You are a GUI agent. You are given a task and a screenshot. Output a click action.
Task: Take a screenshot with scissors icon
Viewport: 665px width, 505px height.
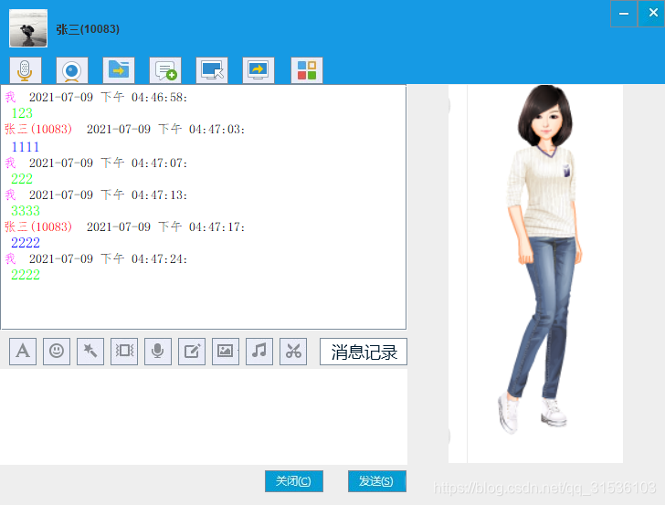click(x=293, y=352)
